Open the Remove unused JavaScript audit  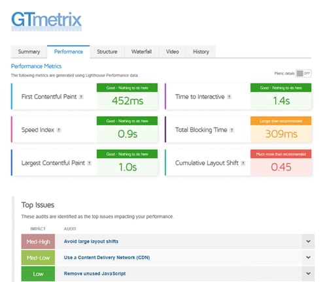pos(95,274)
